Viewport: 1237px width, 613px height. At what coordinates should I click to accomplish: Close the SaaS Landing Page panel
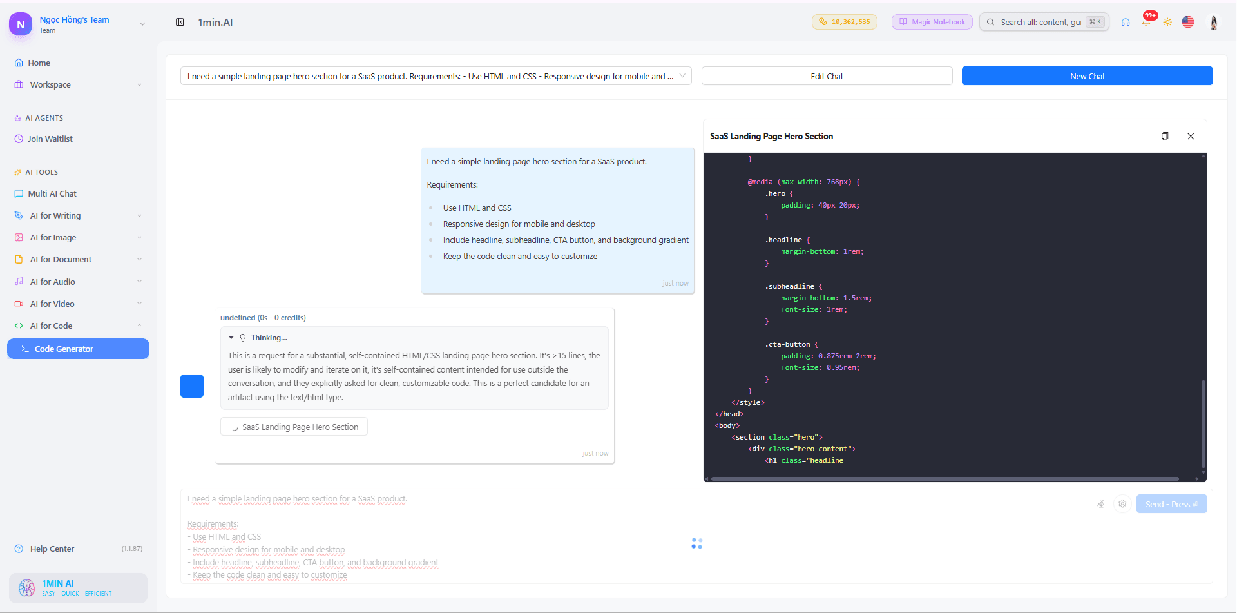click(1191, 136)
